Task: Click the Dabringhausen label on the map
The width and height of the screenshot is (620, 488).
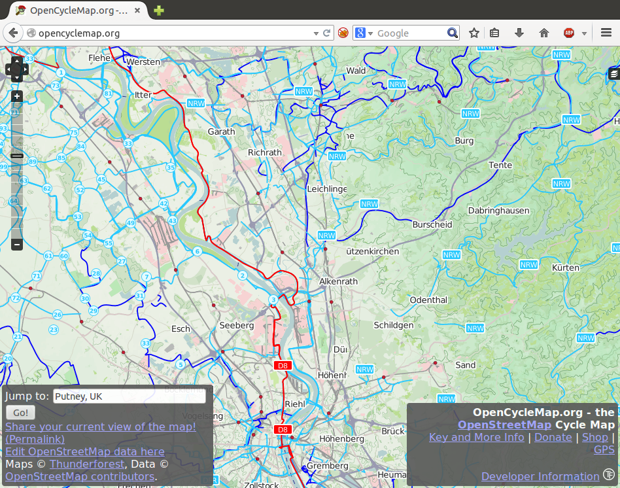Action: coord(498,211)
